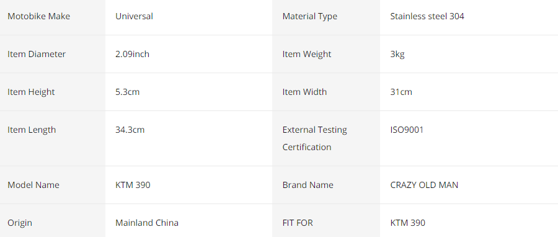Viewport: 558px width, 237px height.
Task: Click the Brand Name label
Action: click(308, 185)
